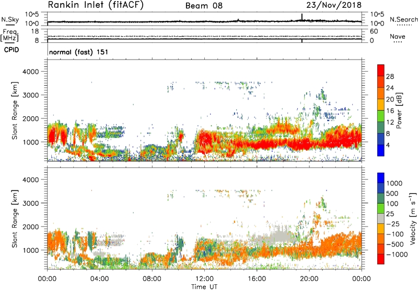Click the 'Freq. [MHz]' axis label
418x290 pixels.
tap(9, 35)
